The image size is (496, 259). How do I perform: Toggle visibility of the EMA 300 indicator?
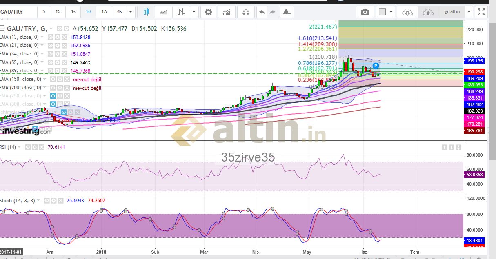coord(53,104)
